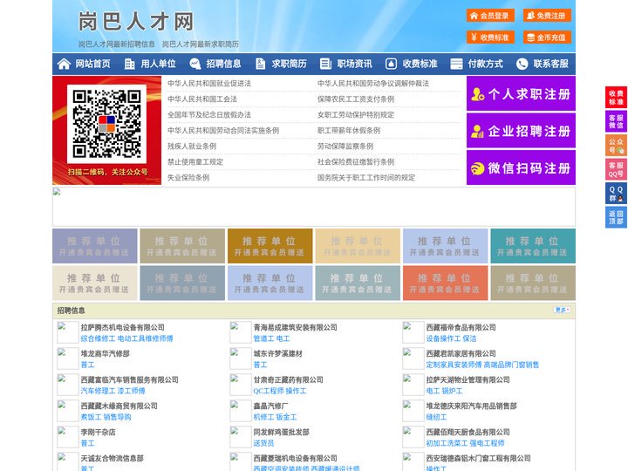Click the chart icon beside 招聘信息
This screenshot has height=471, width=628.
195,64
